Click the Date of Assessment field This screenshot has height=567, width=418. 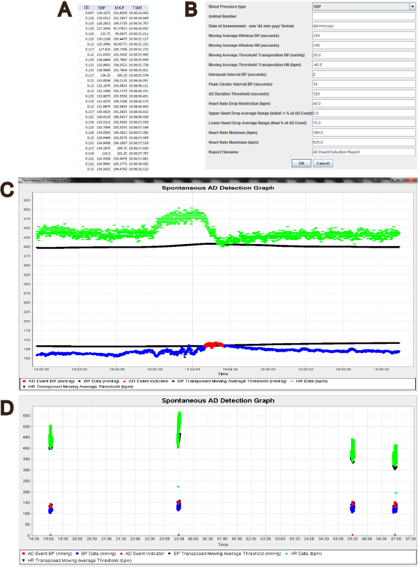click(x=364, y=26)
